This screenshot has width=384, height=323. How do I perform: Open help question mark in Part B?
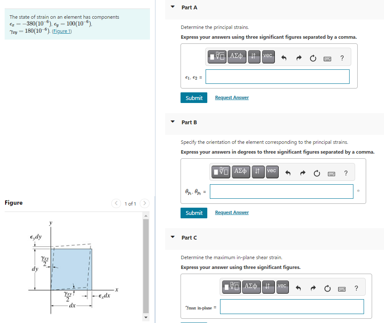click(346, 173)
